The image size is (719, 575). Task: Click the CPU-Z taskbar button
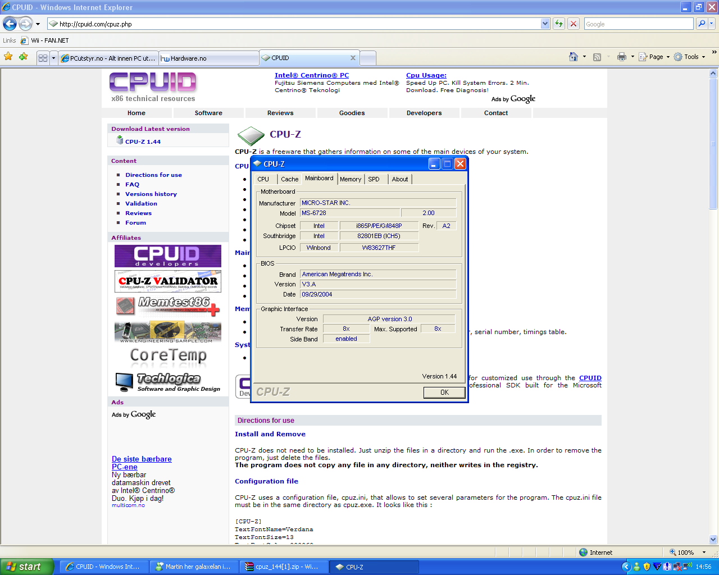pyautogui.click(x=374, y=567)
